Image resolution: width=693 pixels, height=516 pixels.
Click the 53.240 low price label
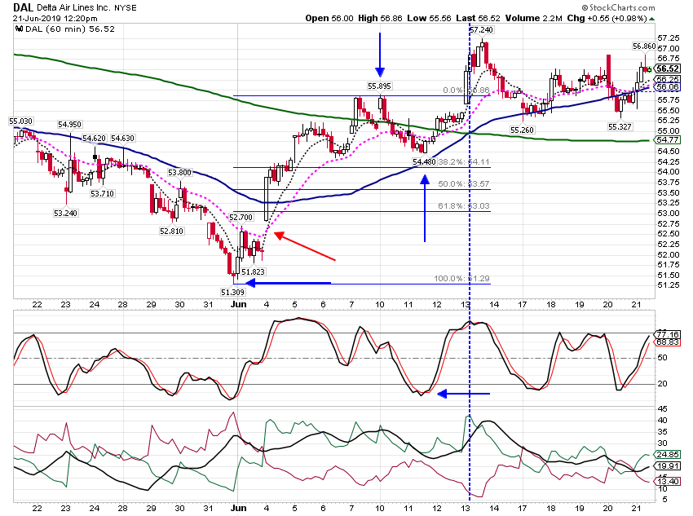click(65, 213)
